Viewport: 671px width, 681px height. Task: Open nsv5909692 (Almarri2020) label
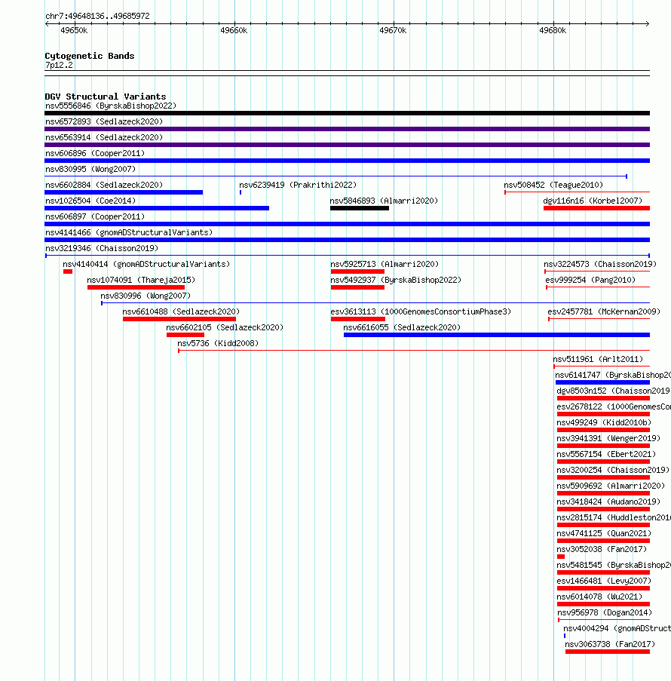click(611, 486)
